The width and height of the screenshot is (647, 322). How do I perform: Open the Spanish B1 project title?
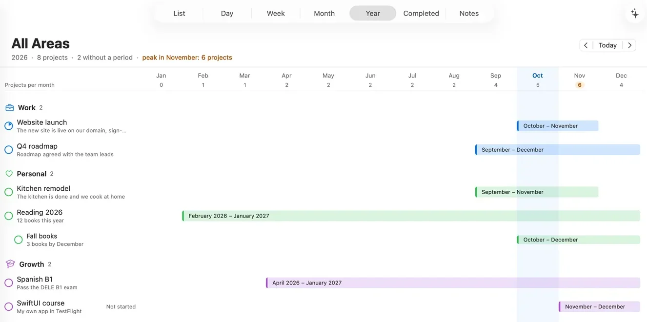[35, 280]
